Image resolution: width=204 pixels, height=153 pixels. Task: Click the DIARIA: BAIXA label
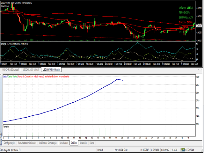[x=186, y=22]
